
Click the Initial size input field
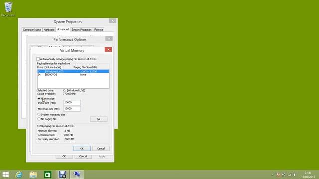click(x=72, y=103)
